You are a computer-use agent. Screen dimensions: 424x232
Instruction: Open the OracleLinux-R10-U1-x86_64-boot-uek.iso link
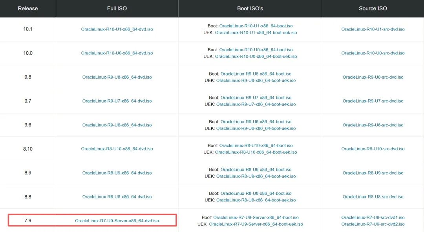(256, 32)
